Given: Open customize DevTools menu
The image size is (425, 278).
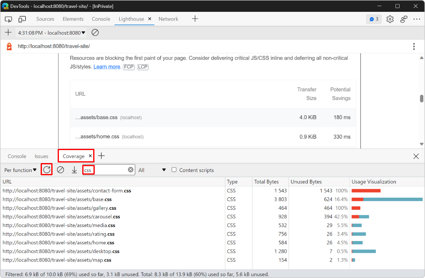Looking at the screenshot, I should [417, 19].
